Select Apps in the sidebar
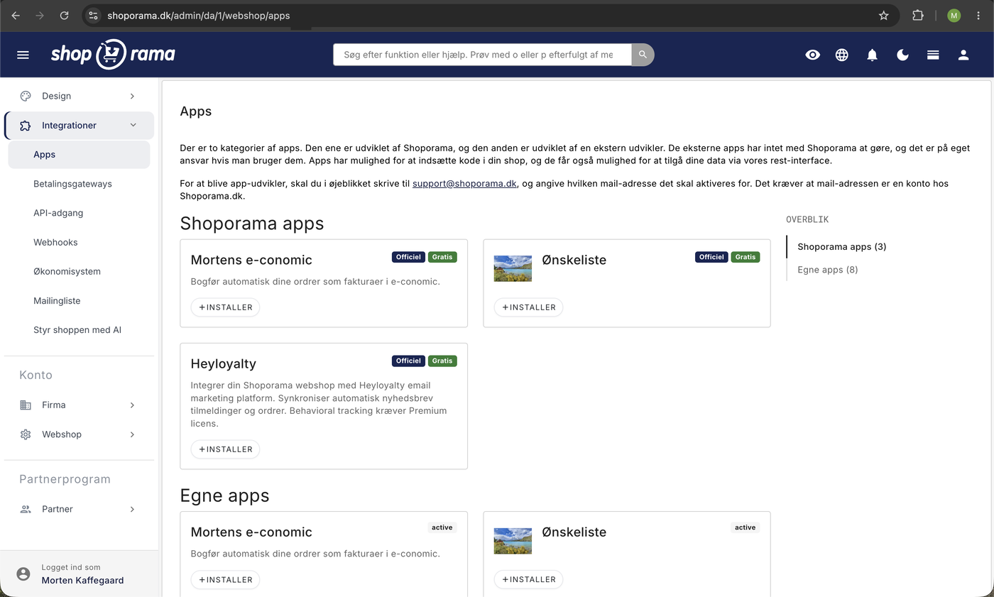Image resolution: width=994 pixels, height=597 pixels. click(x=79, y=155)
